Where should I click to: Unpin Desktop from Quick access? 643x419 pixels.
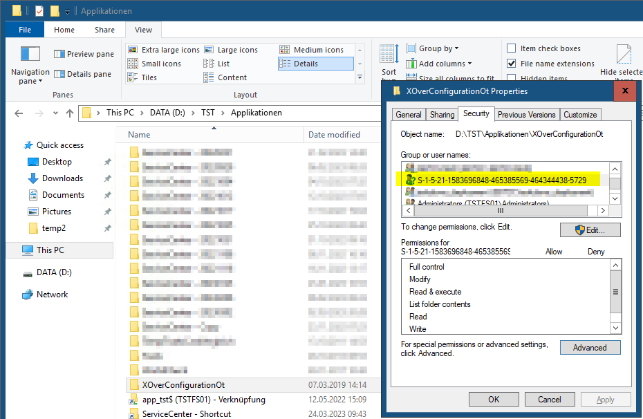(x=107, y=162)
